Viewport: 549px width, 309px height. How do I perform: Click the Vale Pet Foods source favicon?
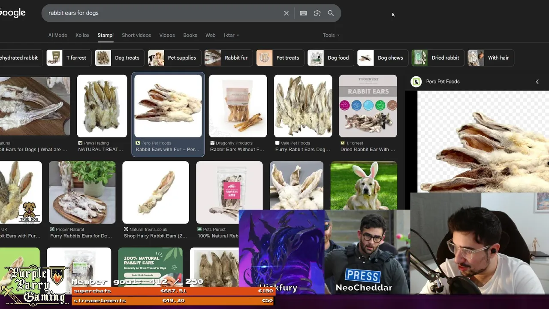click(278, 143)
